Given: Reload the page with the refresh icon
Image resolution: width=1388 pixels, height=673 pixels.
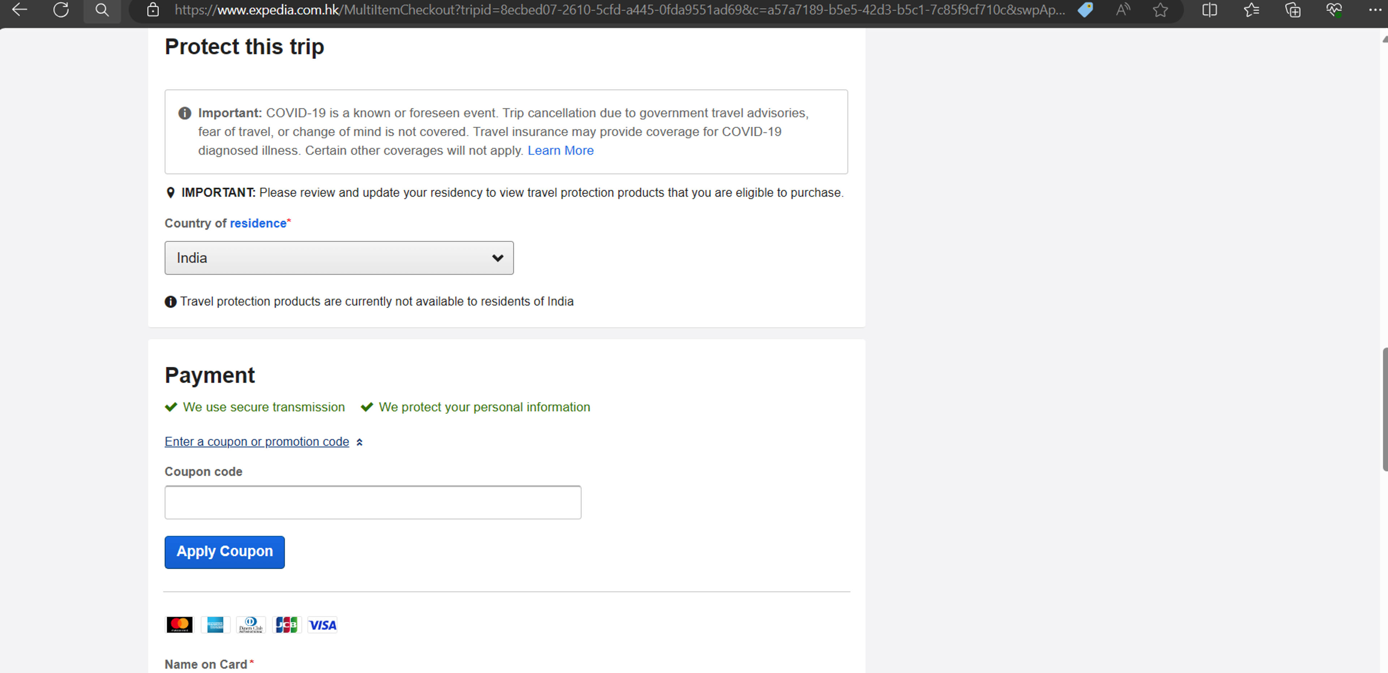Looking at the screenshot, I should coord(61,10).
